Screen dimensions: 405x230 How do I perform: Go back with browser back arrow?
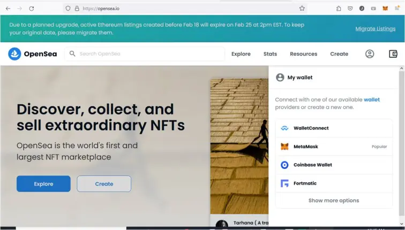pyautogui.click(x=8, y=9)
